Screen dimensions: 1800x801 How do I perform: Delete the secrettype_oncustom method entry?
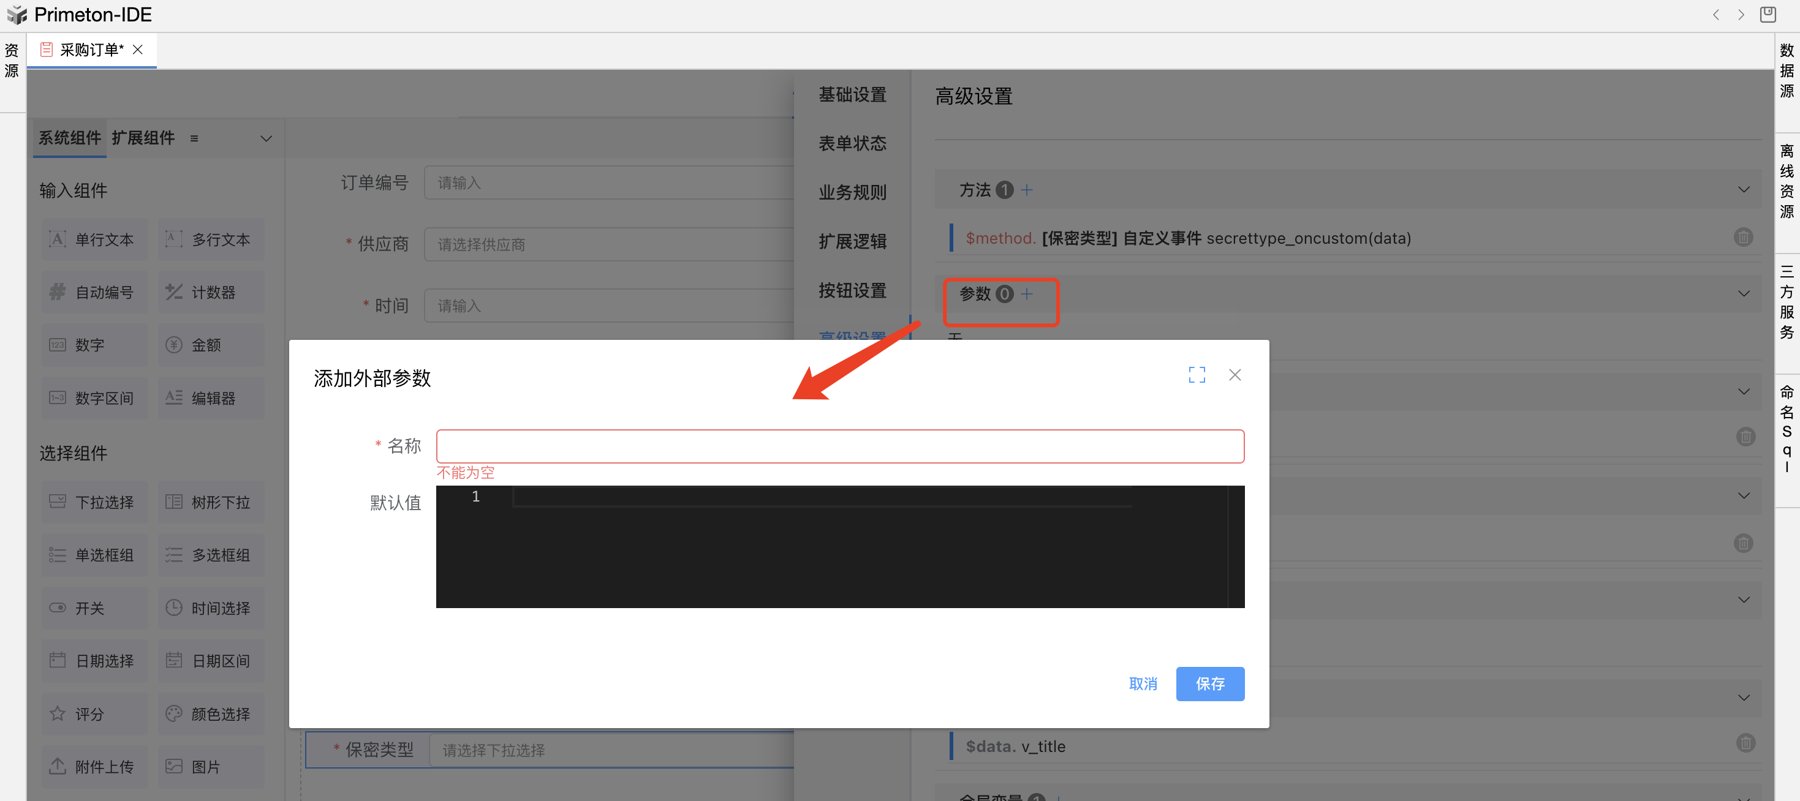1742,238
